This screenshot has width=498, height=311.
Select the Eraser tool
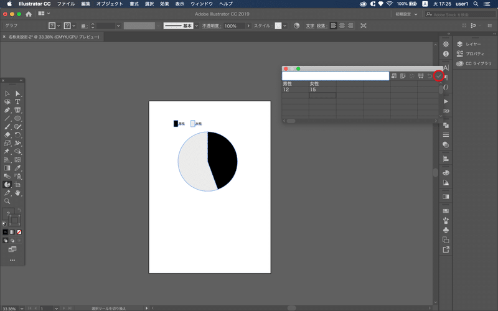coord(7,135)
